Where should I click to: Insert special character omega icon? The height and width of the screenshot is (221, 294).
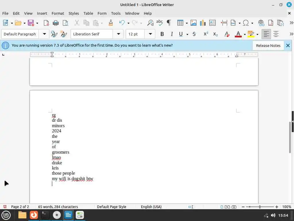click(x=246, y=23)
